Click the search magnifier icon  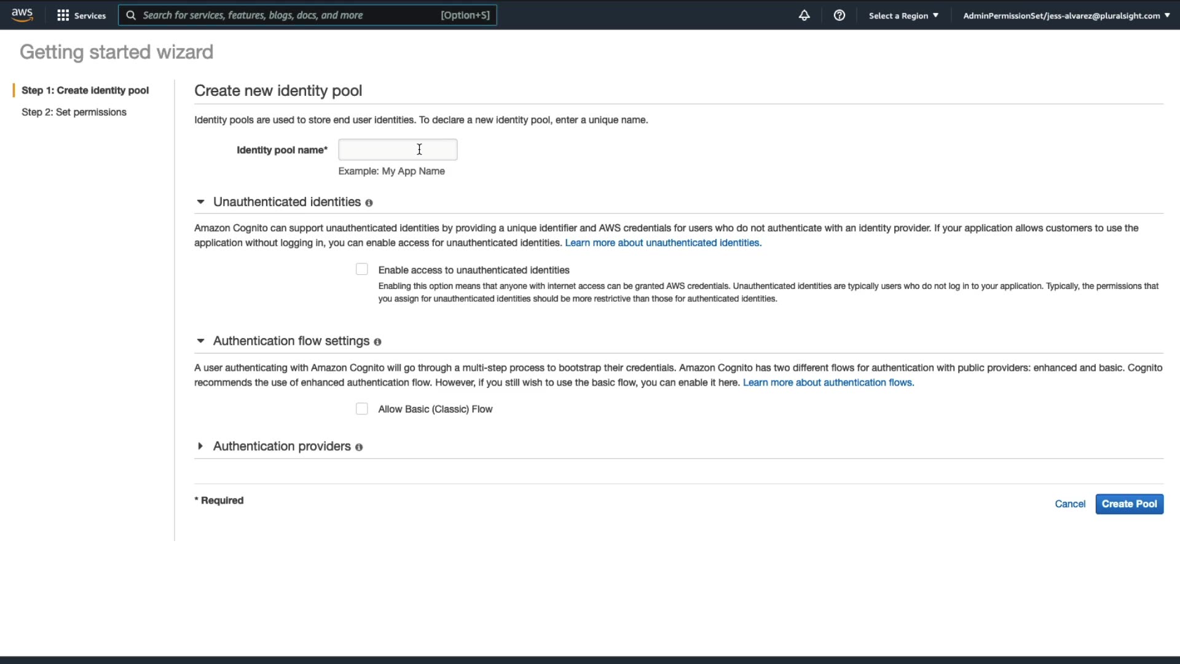131,15
